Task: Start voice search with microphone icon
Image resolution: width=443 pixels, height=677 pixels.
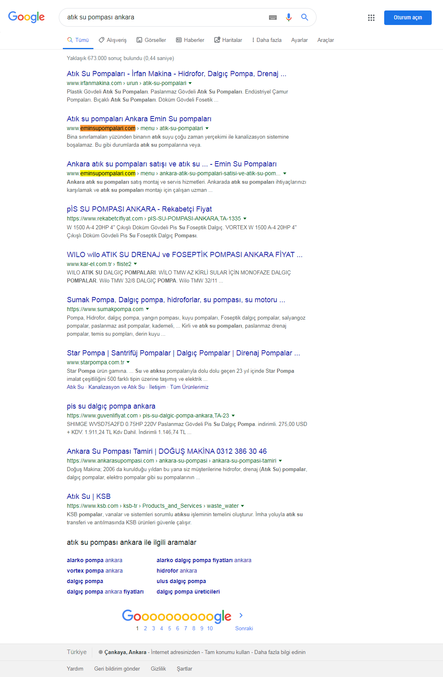Action: [288, 17]
